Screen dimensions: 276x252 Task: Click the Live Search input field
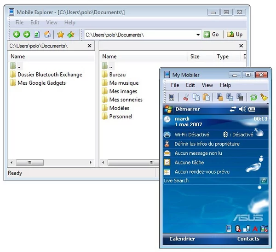tap(212, 181)
